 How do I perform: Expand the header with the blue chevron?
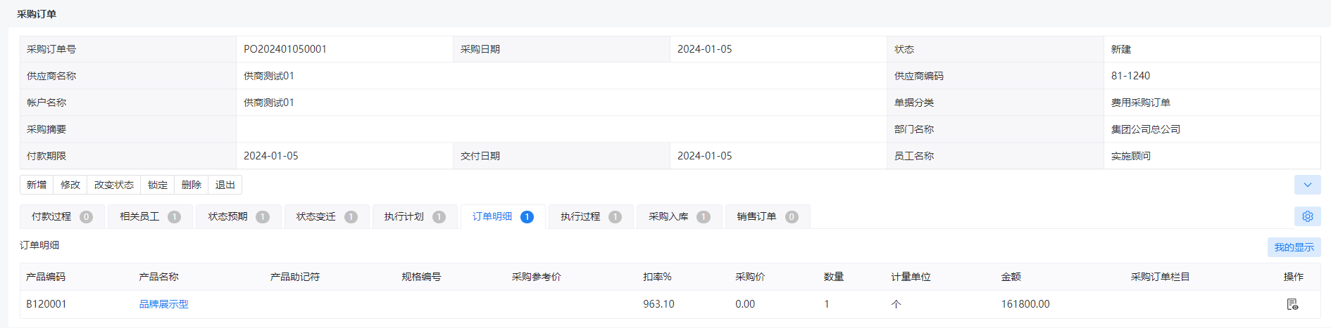(1307, 185)
